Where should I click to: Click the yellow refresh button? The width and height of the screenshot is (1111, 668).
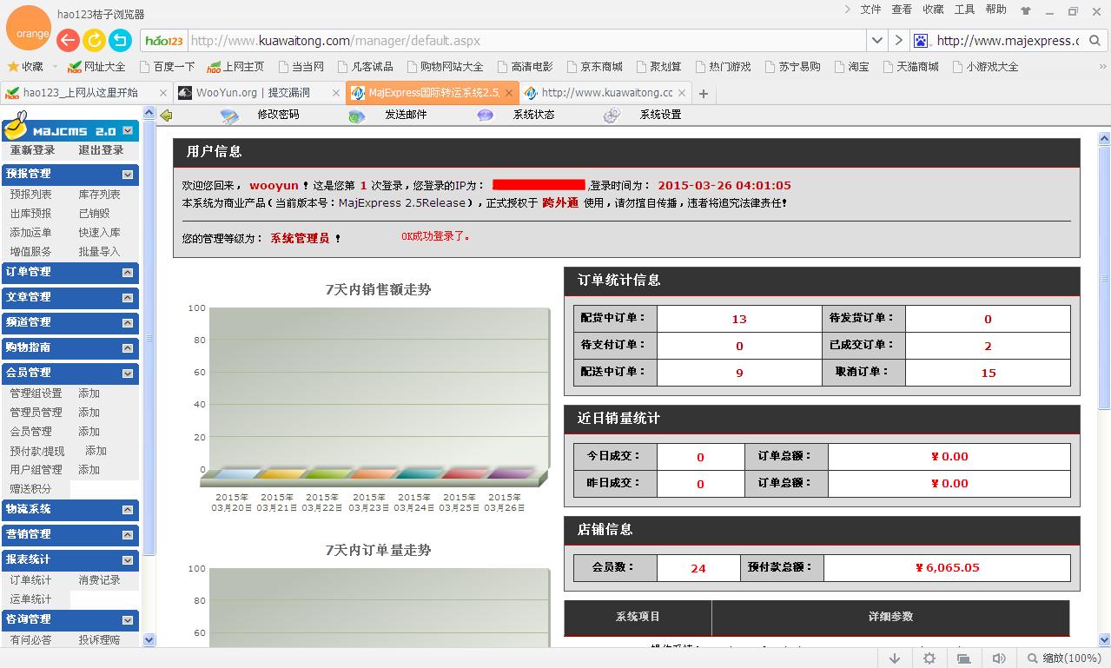point(94,40)
